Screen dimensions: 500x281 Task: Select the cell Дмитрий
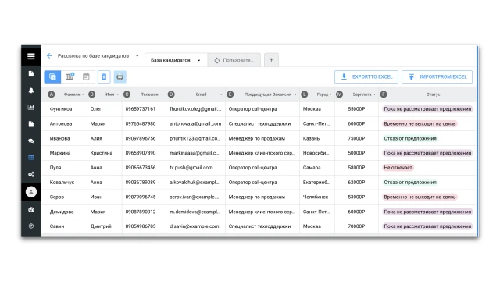click(104, 226)
